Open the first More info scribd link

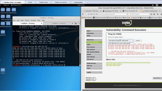point(128,62)
